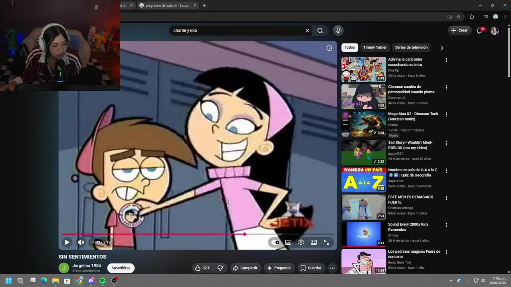Open the Crear upload menu
511x287 pixels.
[459, 30]
